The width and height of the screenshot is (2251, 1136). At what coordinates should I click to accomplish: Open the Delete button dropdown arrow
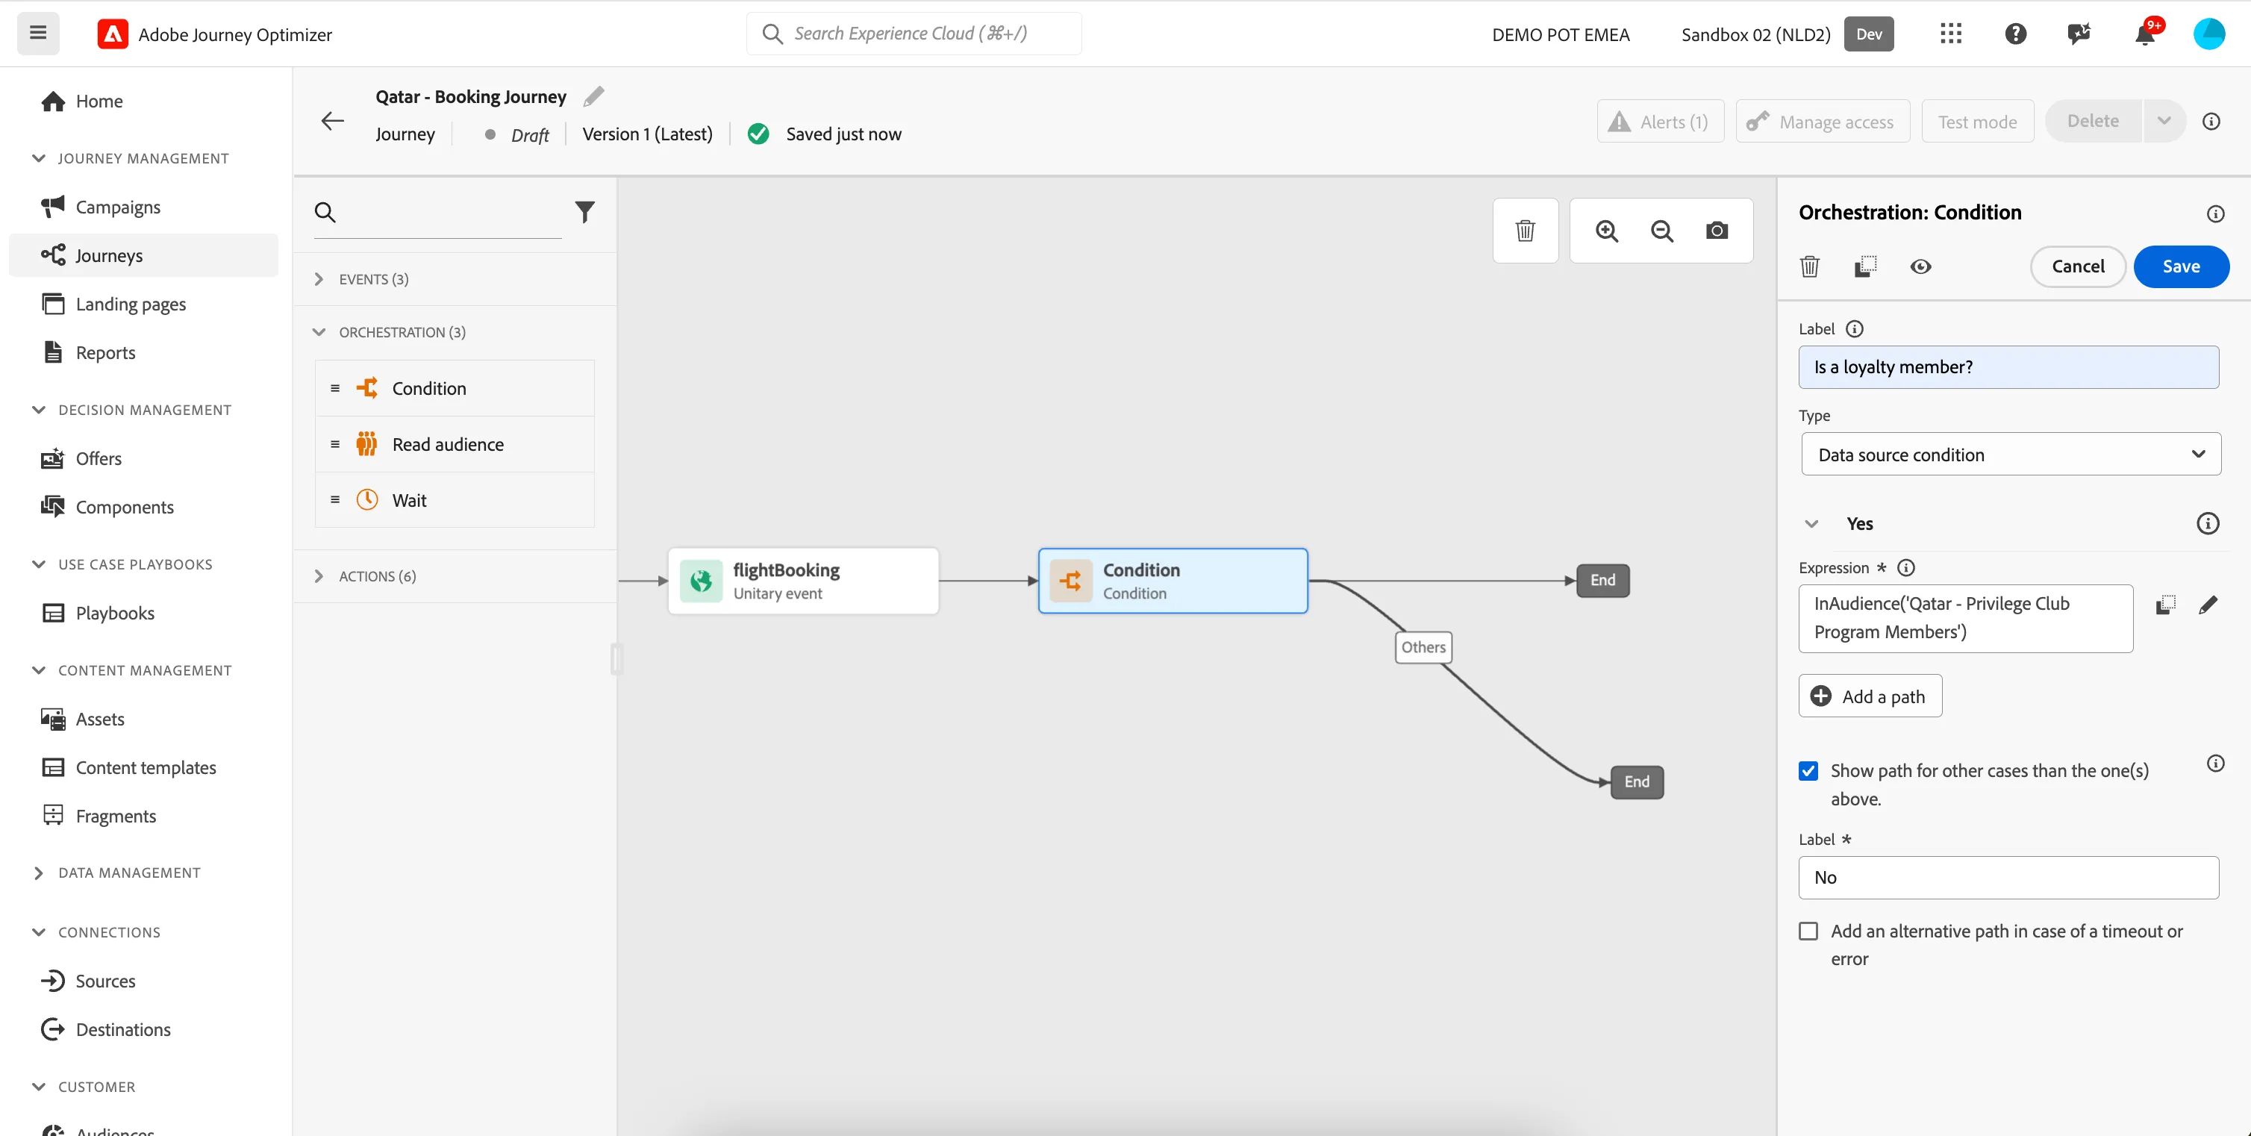pos(2164,122)
